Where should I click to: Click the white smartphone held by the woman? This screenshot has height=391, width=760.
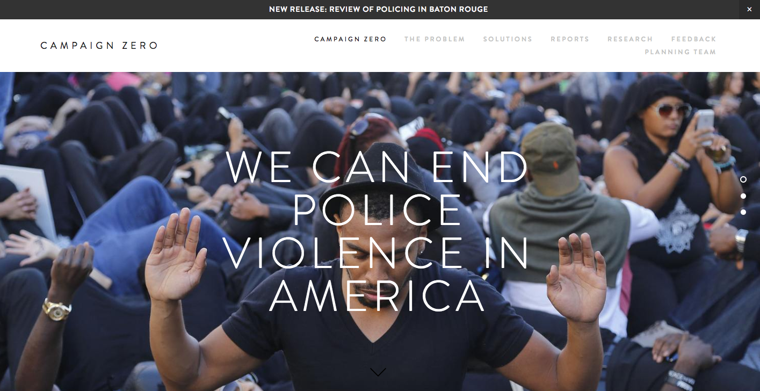tap(704, 127)
